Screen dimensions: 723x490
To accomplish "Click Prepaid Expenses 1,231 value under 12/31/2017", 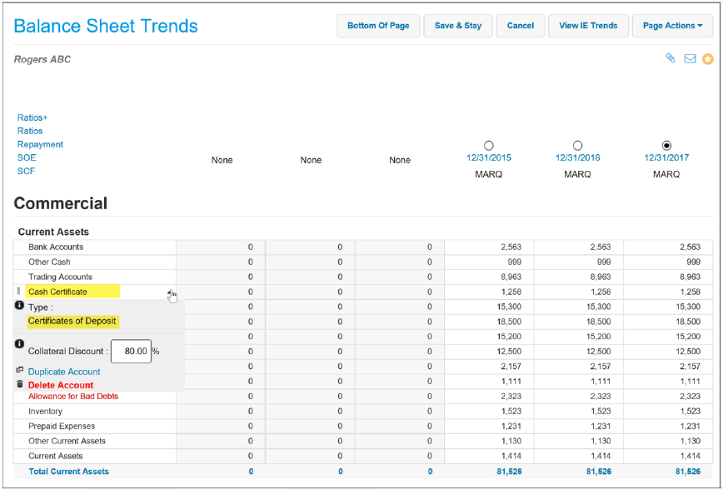I will [x=690, y=427].
